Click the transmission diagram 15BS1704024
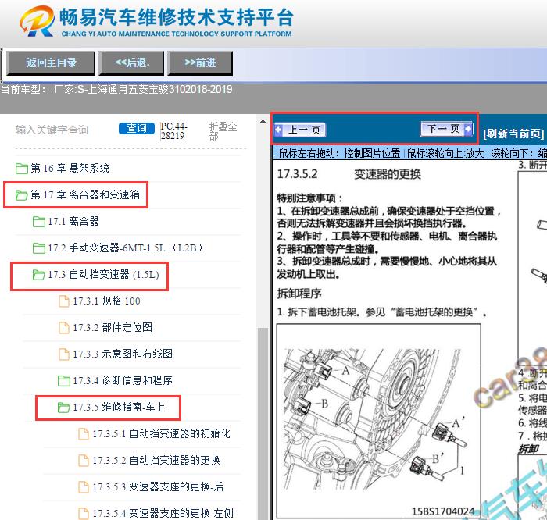 (379, 421)
